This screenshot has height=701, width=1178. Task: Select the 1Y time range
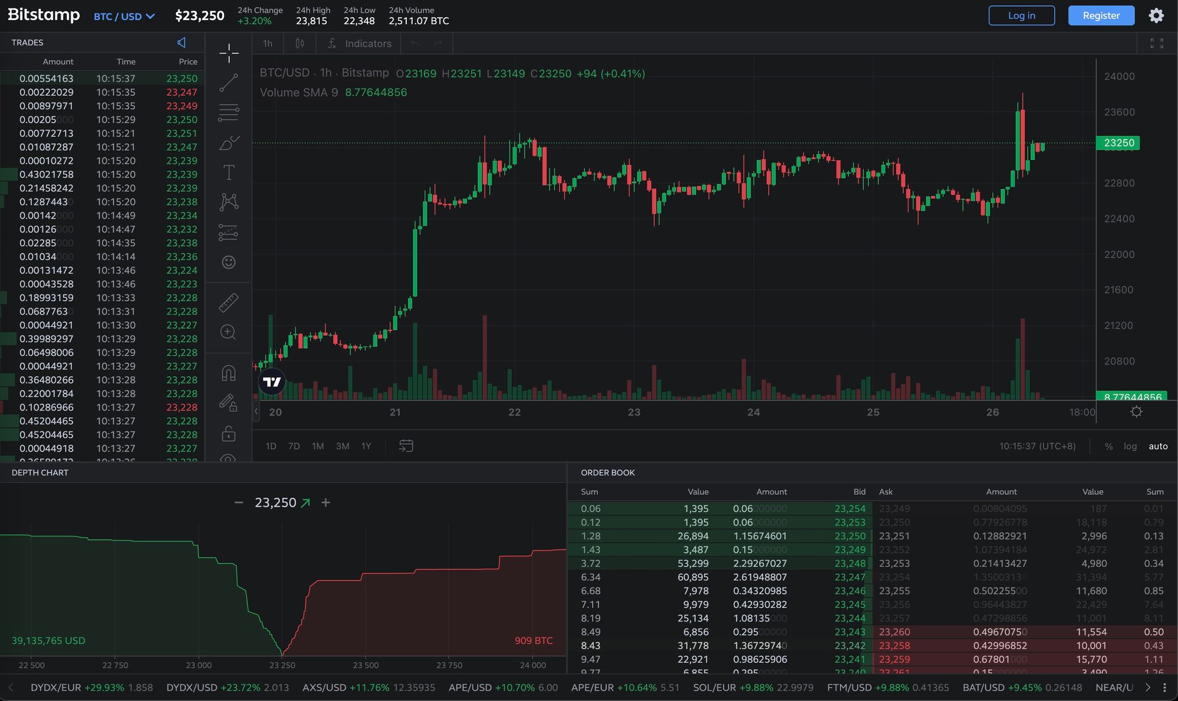(x=366, y=446)
